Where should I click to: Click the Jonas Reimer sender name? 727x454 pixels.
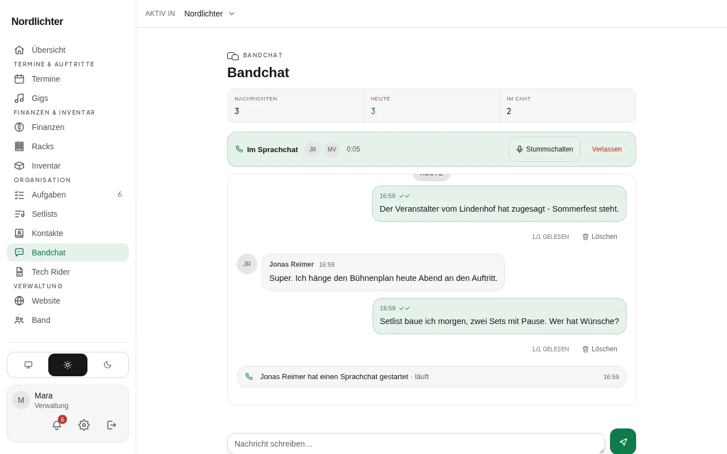(x=291, y=264)
